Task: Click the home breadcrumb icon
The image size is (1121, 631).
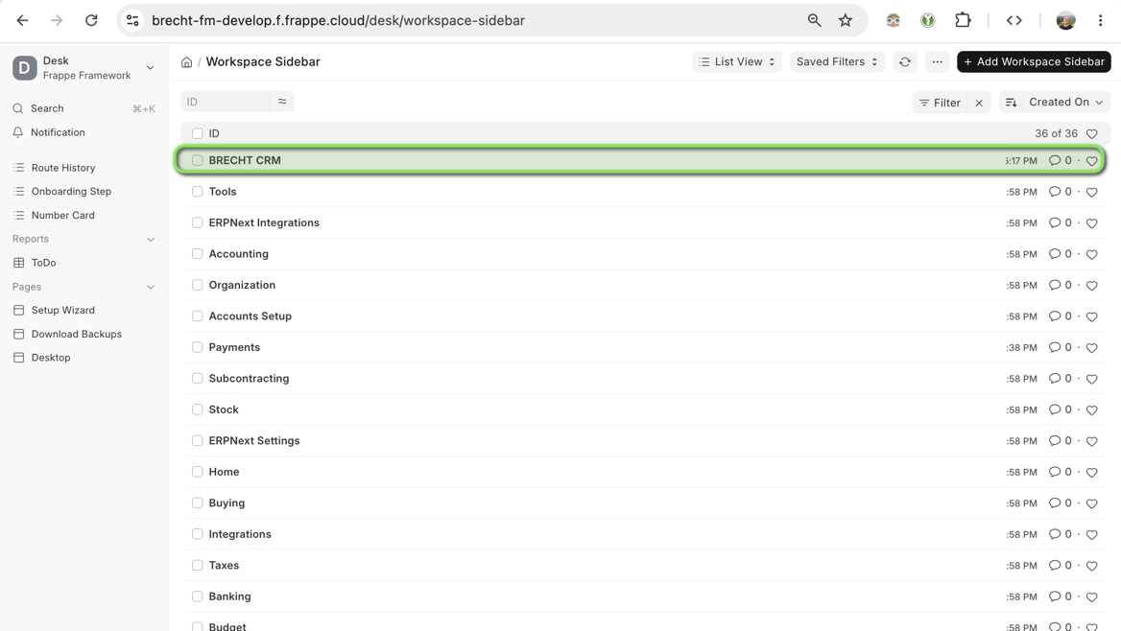Action: tap(186, 62)
